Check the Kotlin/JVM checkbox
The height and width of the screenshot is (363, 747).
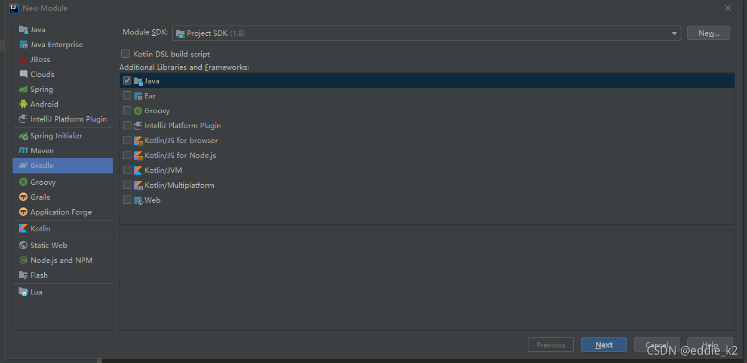pos(127,170)
